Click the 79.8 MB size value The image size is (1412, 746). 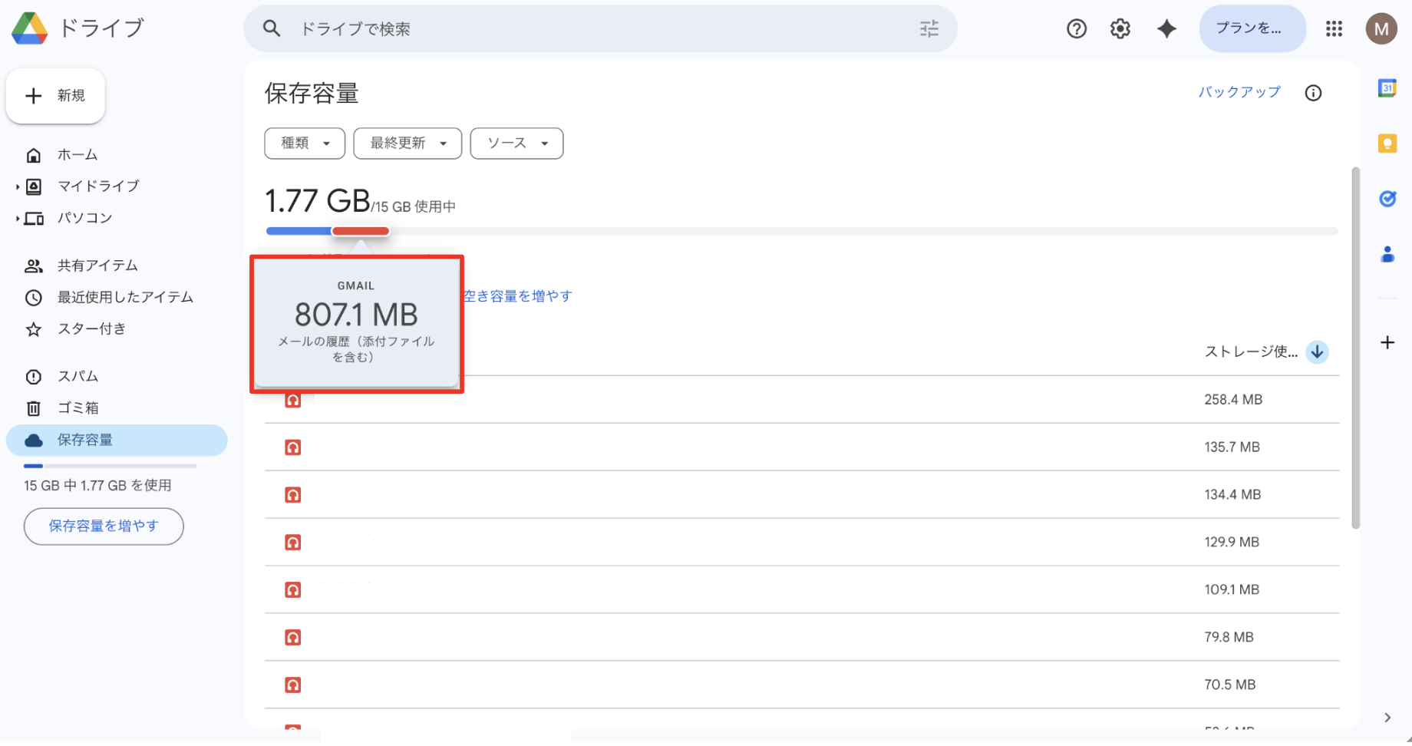click(1229, 638)
